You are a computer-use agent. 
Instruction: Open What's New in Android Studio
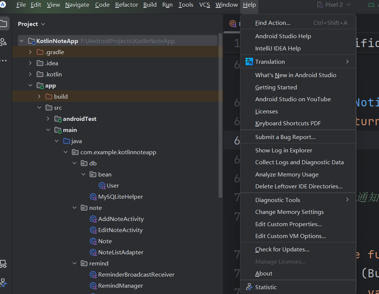[298, 75]
